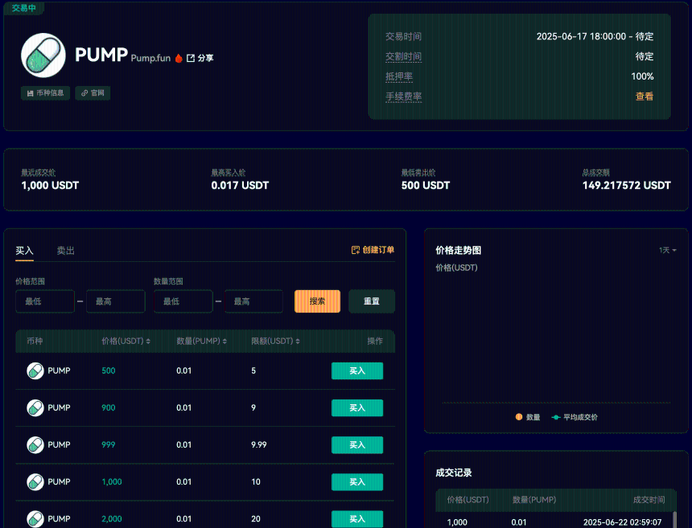This screenshot has height=528, width=692.
Task: Click 买入 on the 999 price row
Action: pos(357,444)
